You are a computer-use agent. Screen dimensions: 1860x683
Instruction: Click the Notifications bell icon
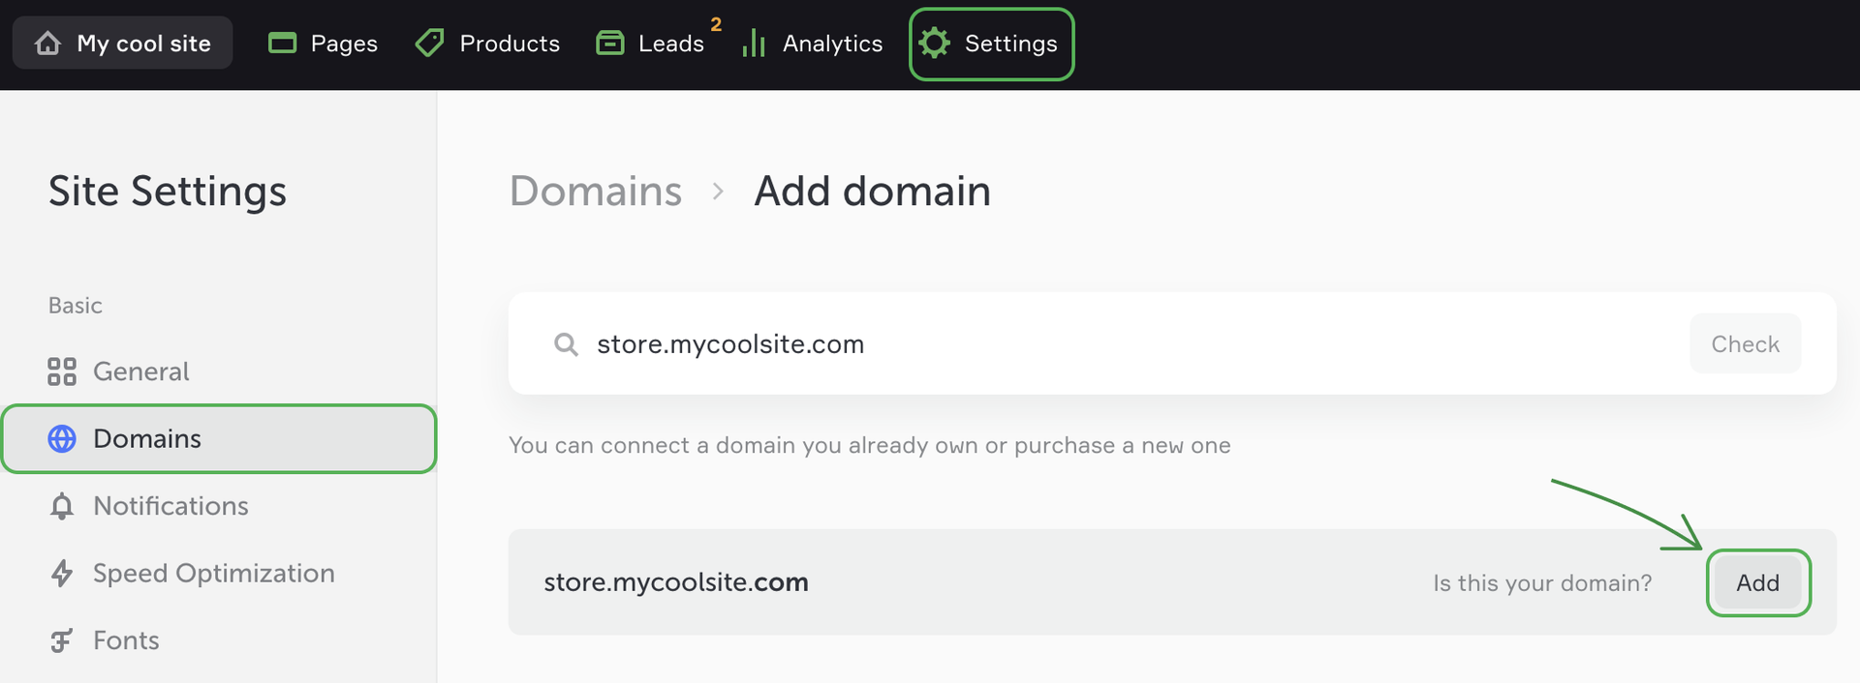point(62,506)
